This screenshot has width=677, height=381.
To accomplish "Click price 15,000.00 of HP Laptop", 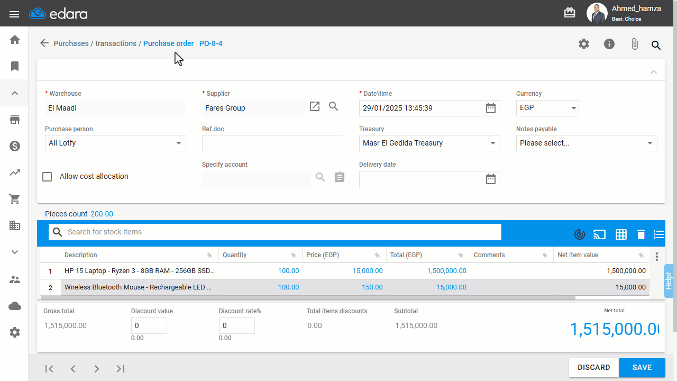I will [x=368, y=271].
